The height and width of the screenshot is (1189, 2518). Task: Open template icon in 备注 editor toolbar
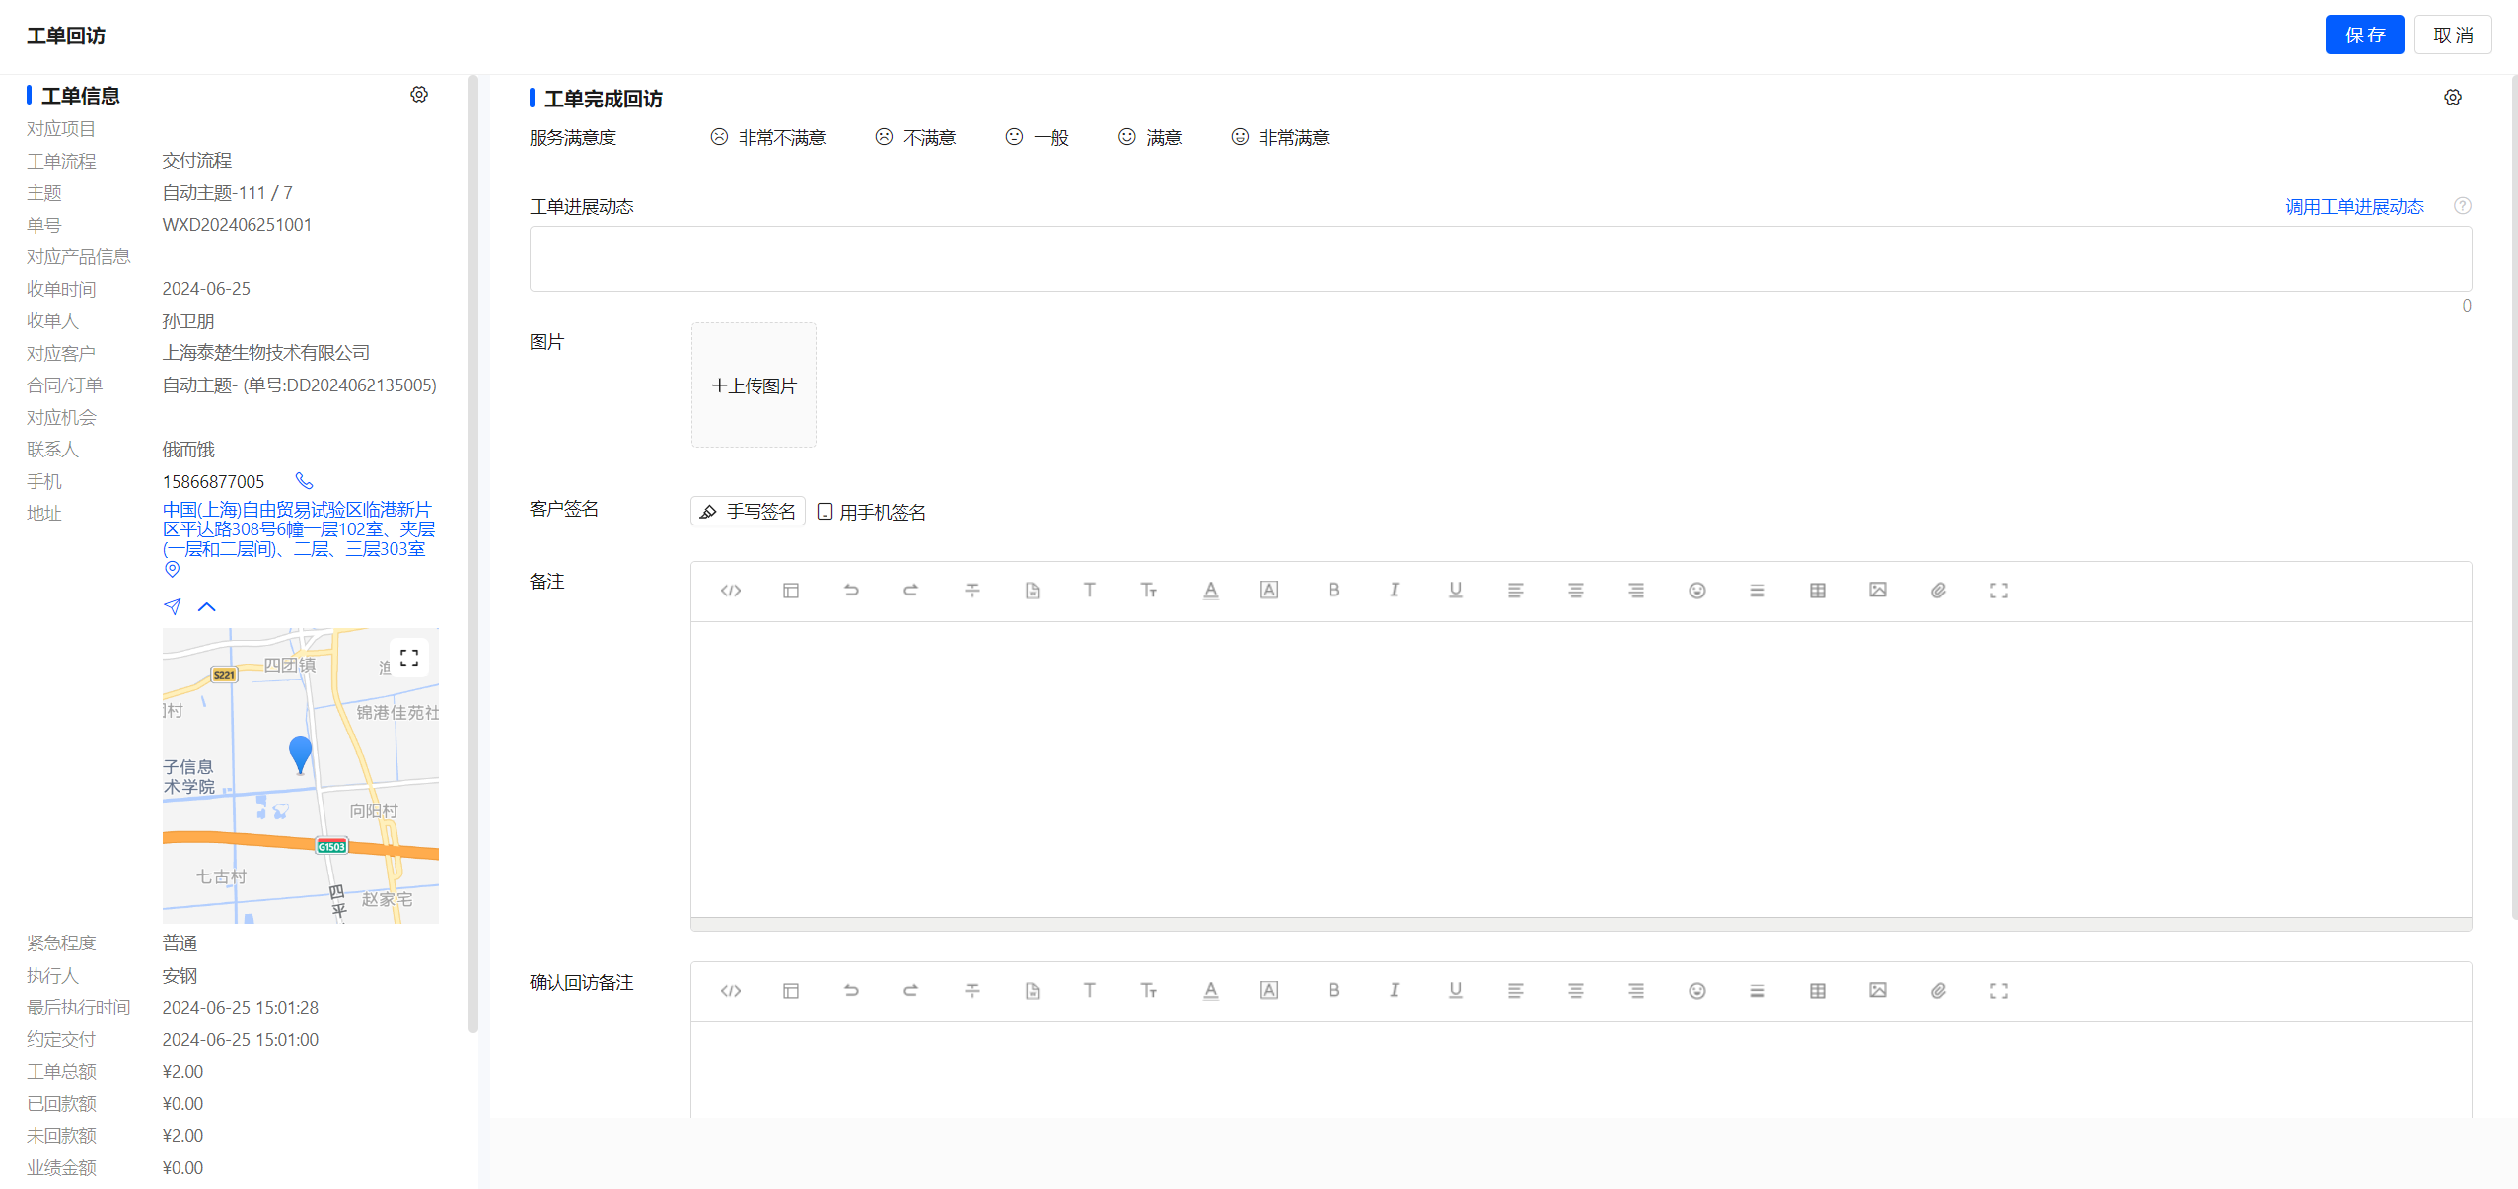point(791,591)
